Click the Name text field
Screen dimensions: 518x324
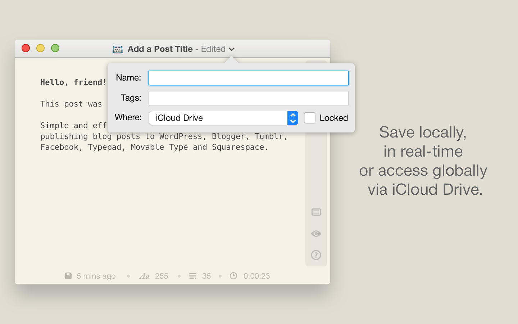[248, 78]
